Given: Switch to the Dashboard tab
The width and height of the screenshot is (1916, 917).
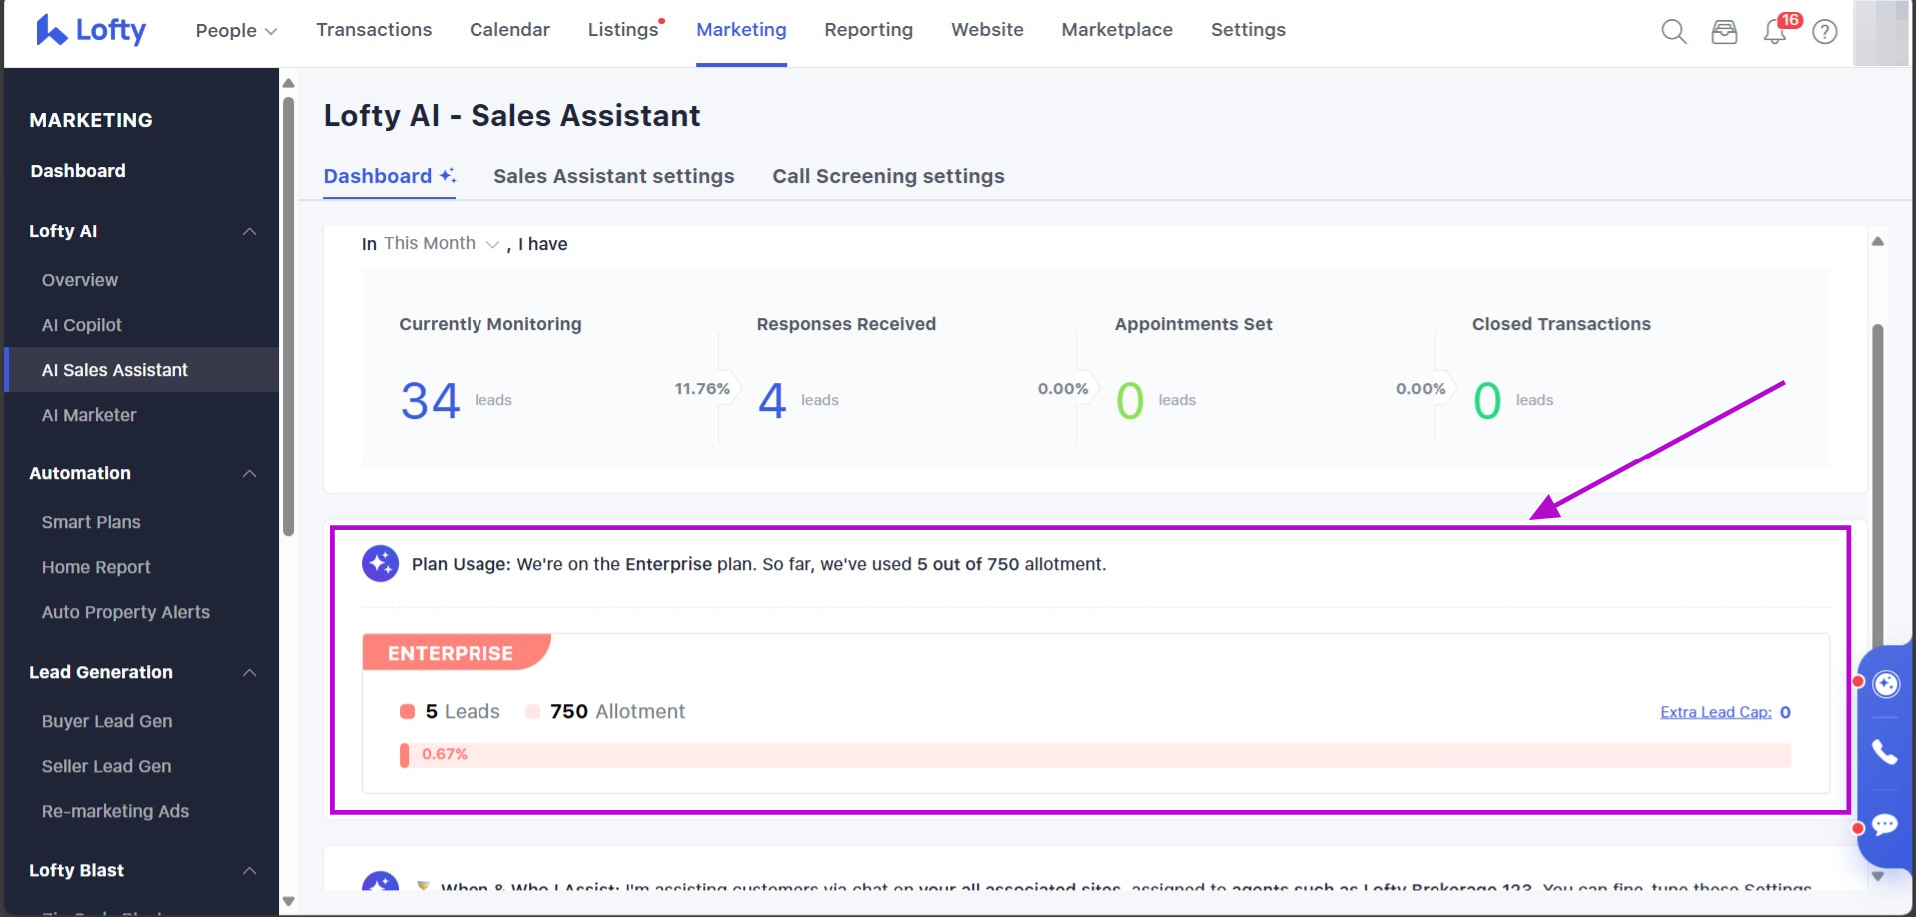Looking at the screenshot, I should coord(389,177).
